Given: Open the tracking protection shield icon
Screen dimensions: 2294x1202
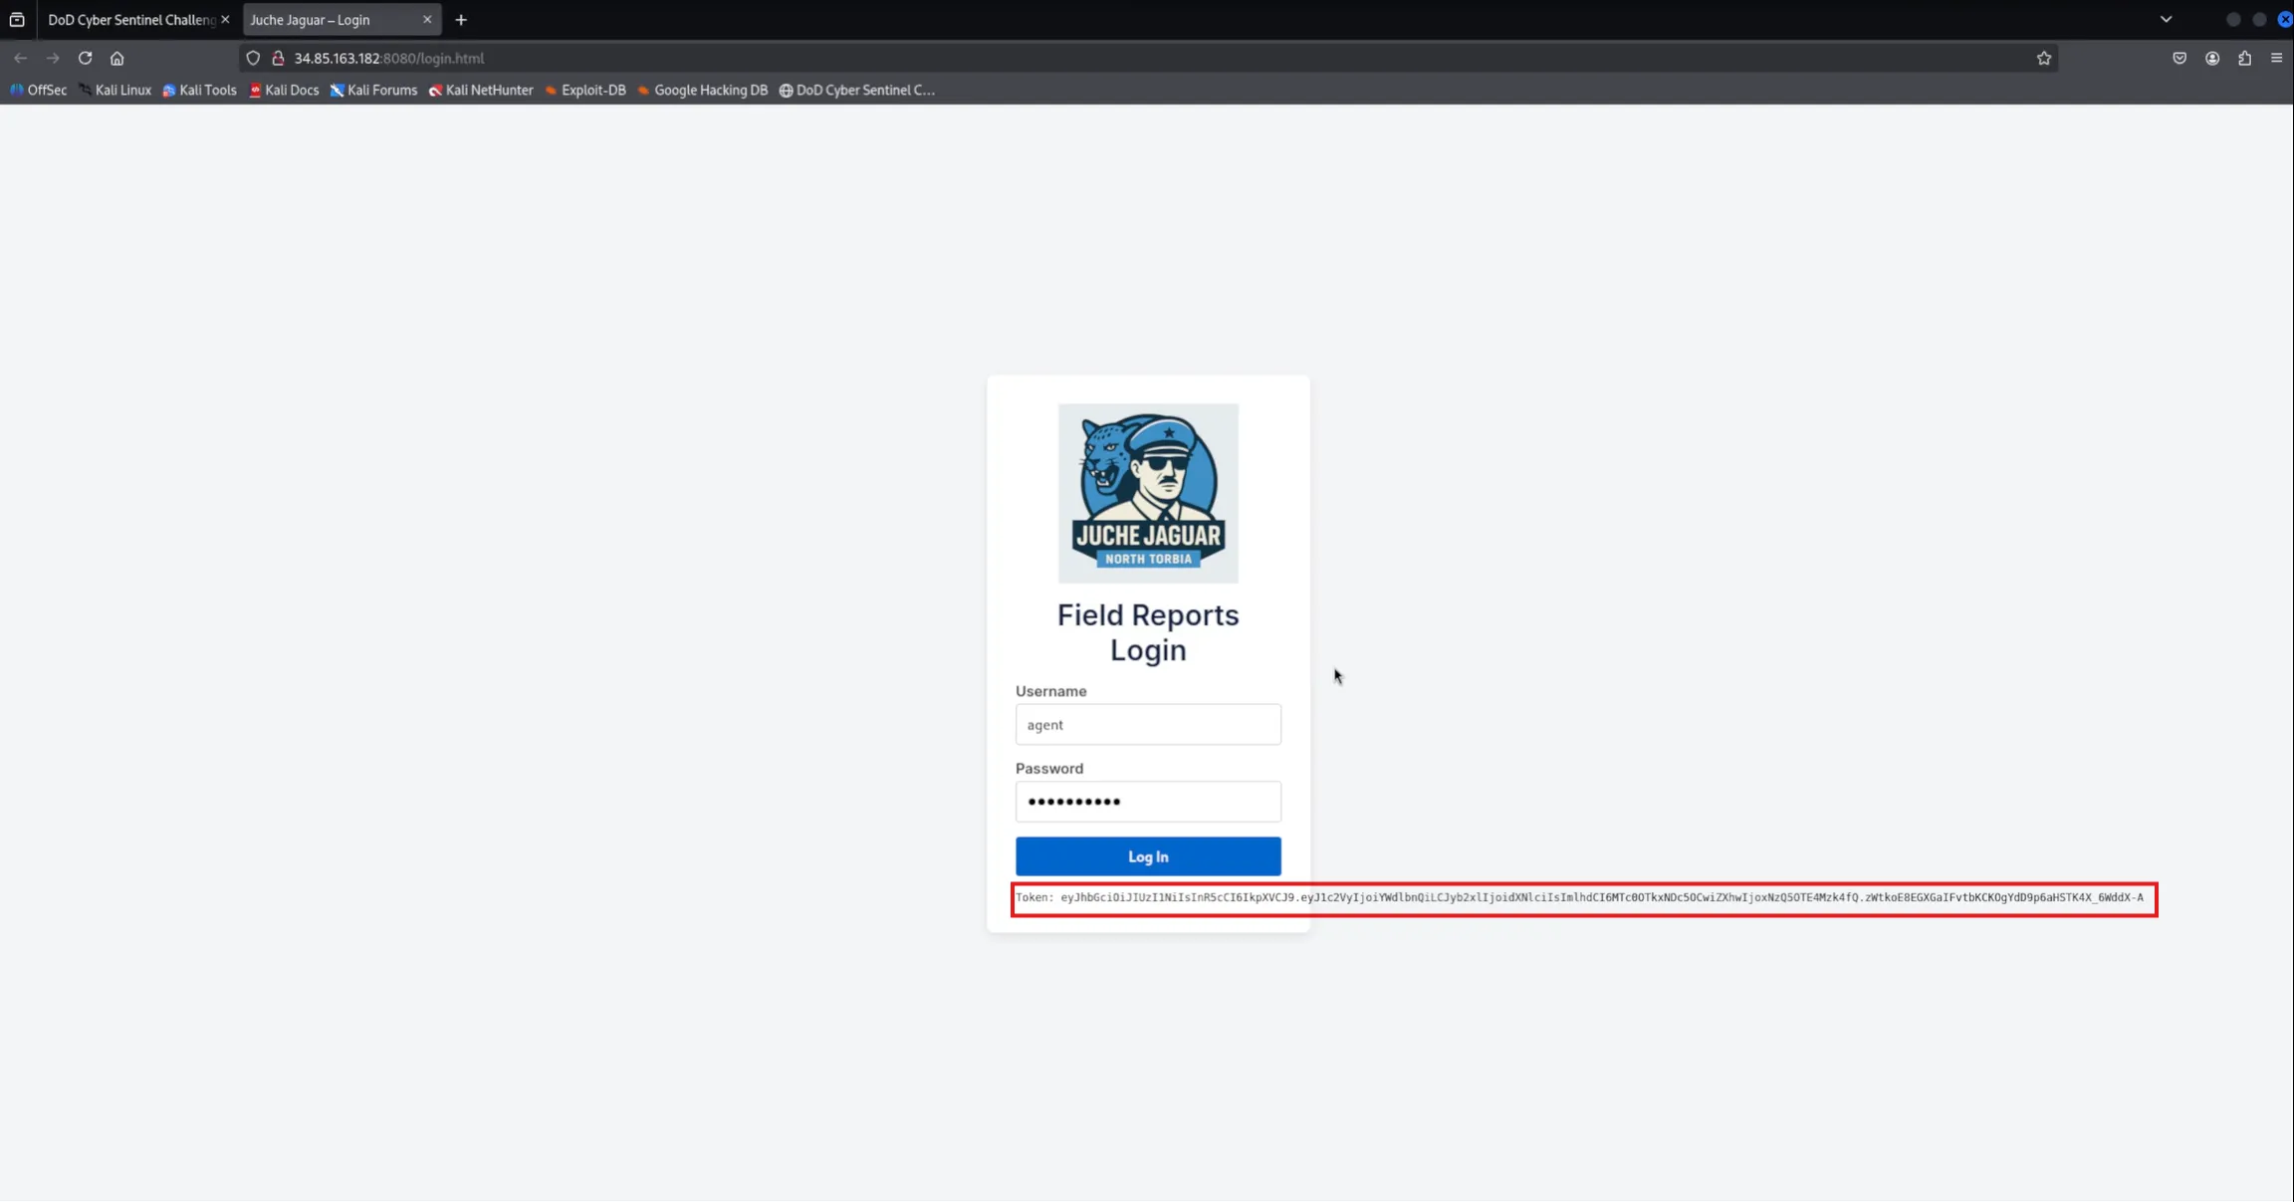Looking at the screenshot, I should tap(253, 58).
